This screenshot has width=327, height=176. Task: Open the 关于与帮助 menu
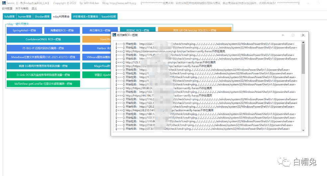pyautogui.click(x=22, y=9)
